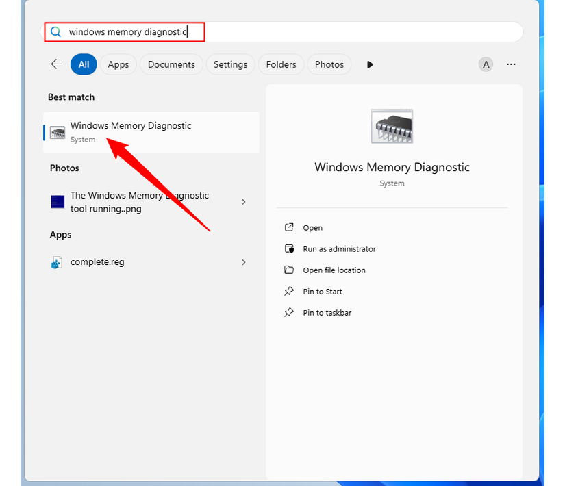The width and height of the screenshot is (565, 486).
Task: Click the complete.reg registry file icon
Action: 57,261
